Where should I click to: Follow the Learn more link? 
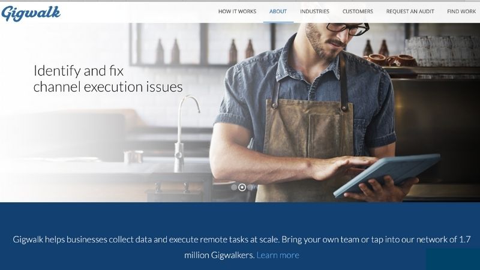pyautogui.click(x=278, y=255)
